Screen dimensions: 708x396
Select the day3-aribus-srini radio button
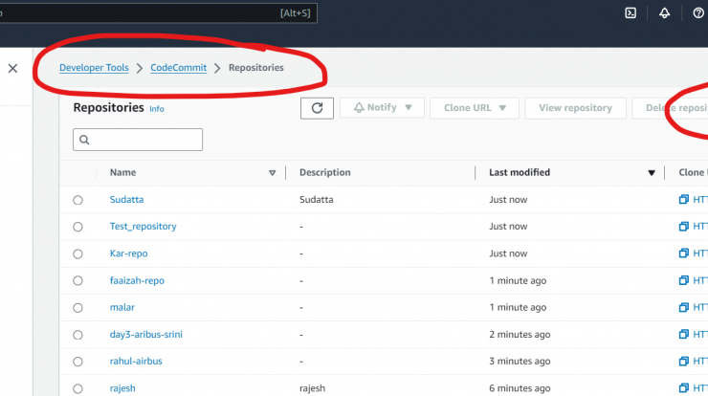click(x=77, y=335)
